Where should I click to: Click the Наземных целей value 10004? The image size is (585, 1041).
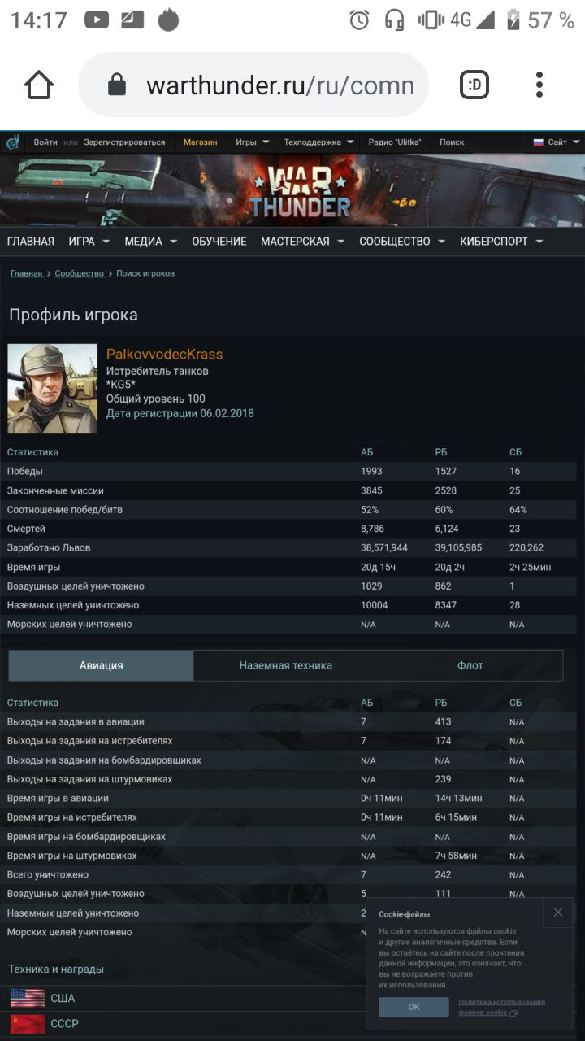374,605
